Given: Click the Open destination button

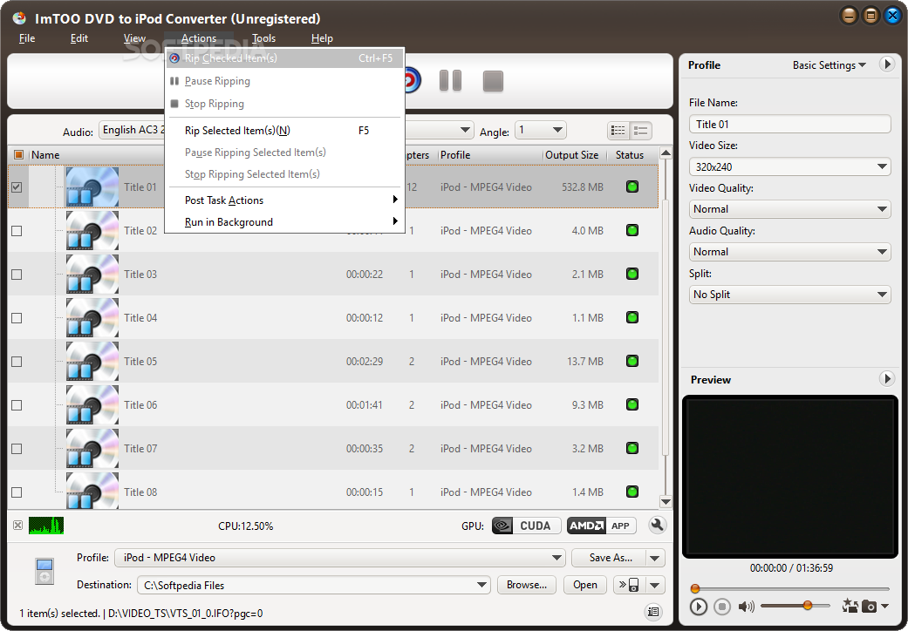Looking at the screenshot, I should click(585, 585).
